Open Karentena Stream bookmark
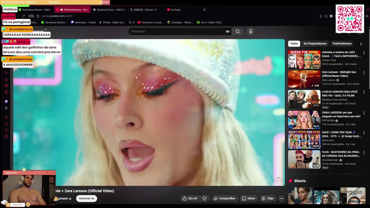 click(54, 22)
